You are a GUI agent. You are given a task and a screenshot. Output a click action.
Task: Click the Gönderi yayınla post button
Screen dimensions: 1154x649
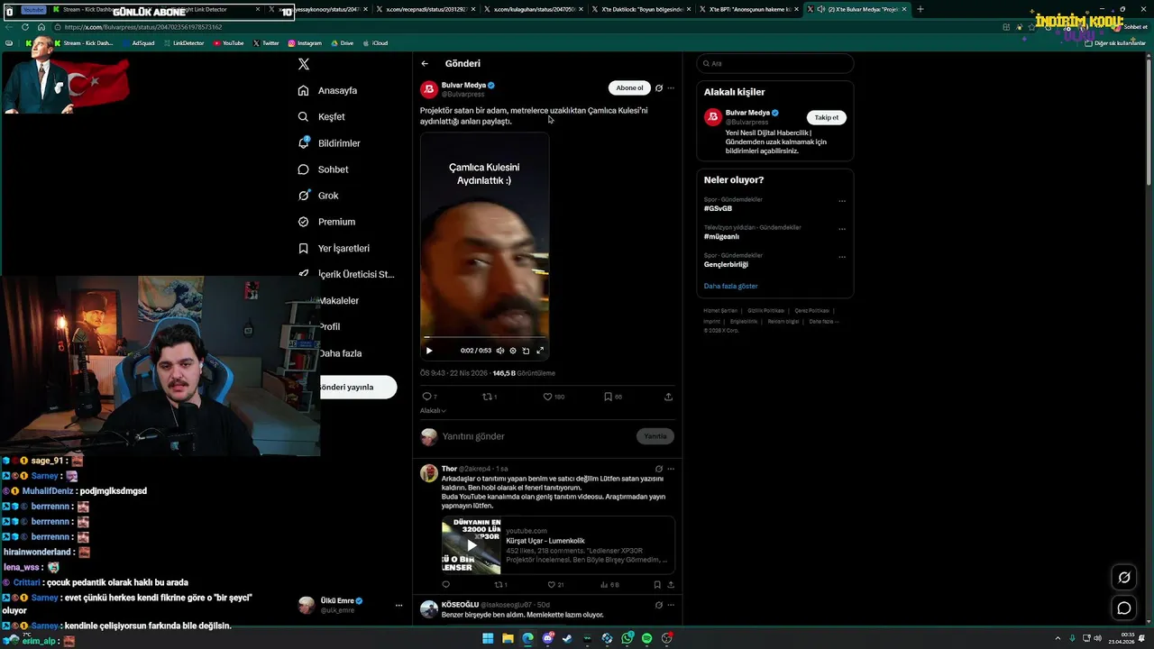pyautogui.click(x=358, y=387)
